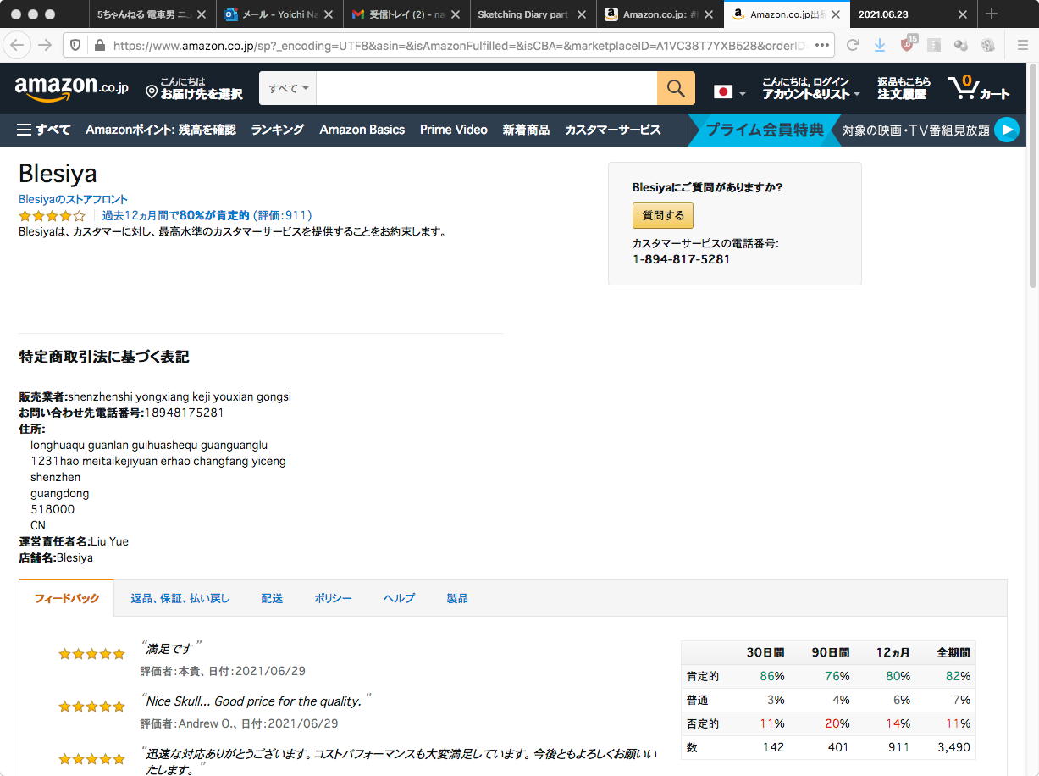Click the 質問する button
The image size is (1039, 776).
[x=663, y=216]
